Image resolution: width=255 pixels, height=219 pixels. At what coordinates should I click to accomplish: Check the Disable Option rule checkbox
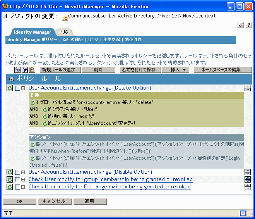point(17,172)
